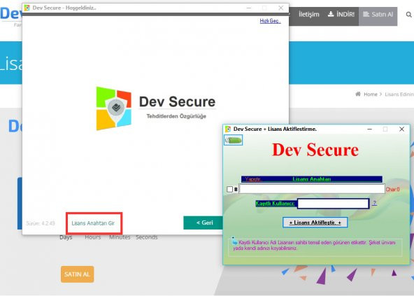Viewport: 414px width, 296px height.
Task: Click the green USB key icon
Action: click(233, 140)
